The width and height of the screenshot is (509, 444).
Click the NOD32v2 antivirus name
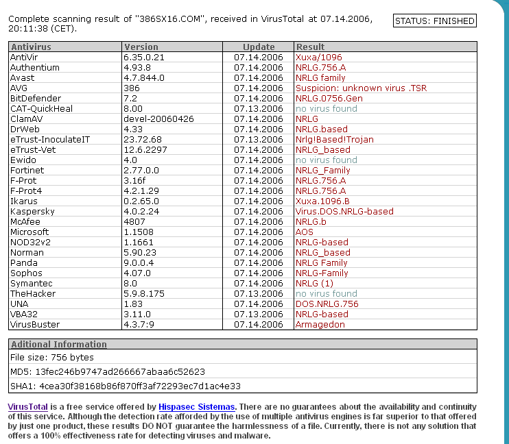click(30, 243)
